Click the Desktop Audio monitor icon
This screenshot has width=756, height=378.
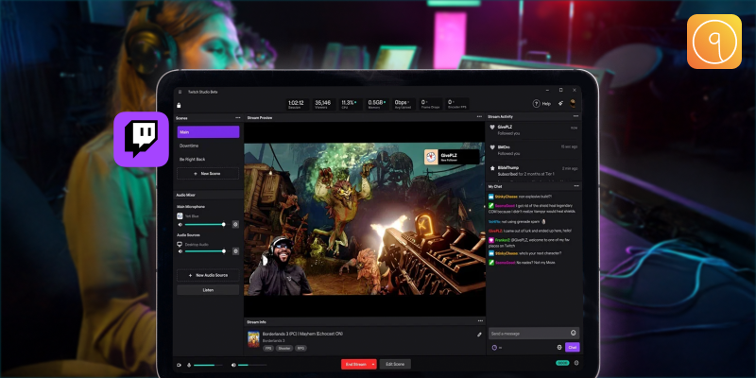(x=180, y=245)
